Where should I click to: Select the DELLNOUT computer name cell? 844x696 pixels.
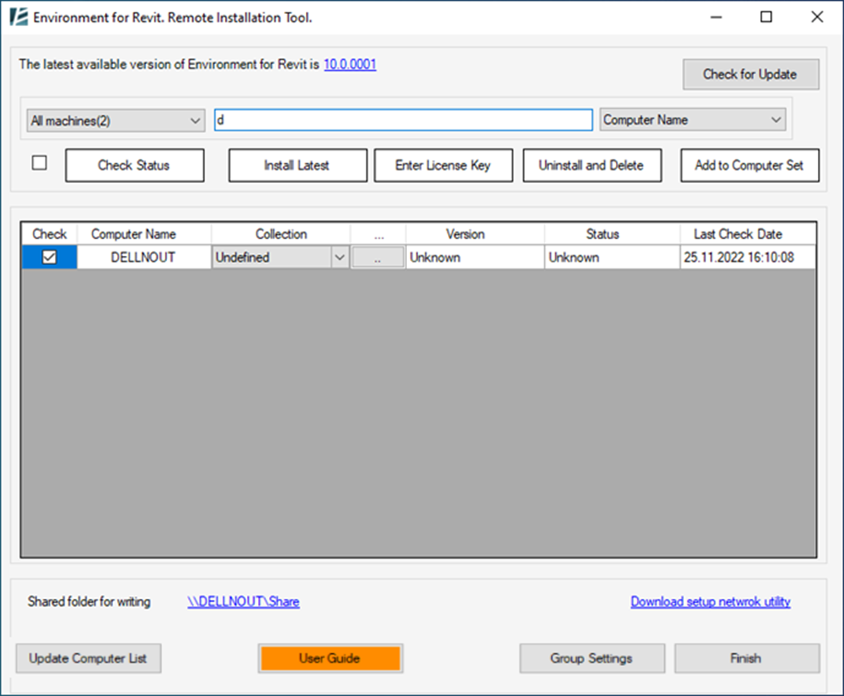(144, 257)
